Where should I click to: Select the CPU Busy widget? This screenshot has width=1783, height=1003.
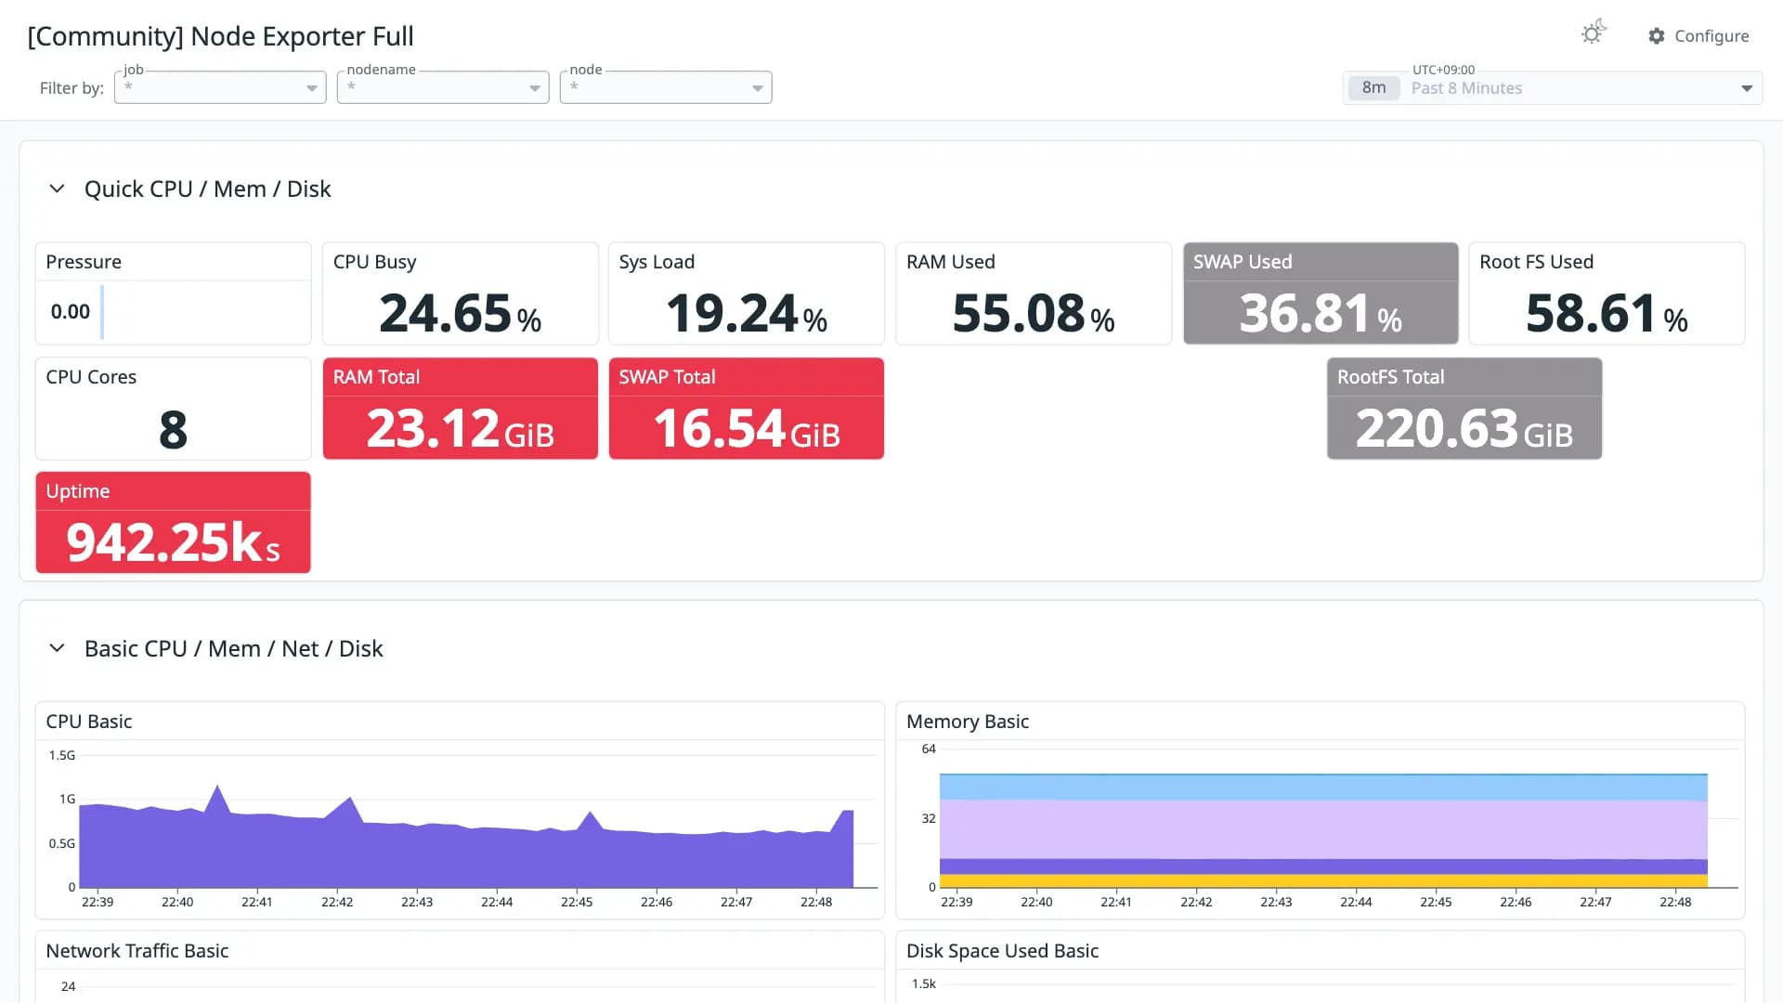[x=460, y=293]
